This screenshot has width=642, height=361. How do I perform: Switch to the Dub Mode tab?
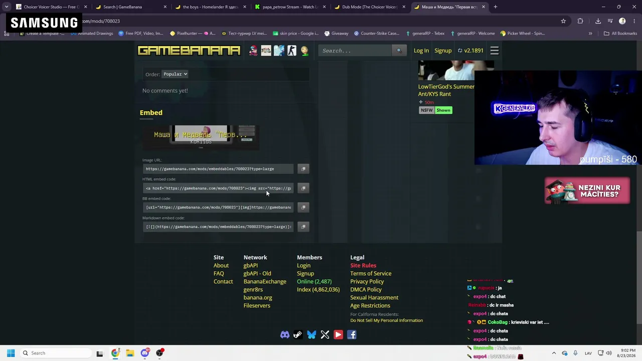click(370, 7)
